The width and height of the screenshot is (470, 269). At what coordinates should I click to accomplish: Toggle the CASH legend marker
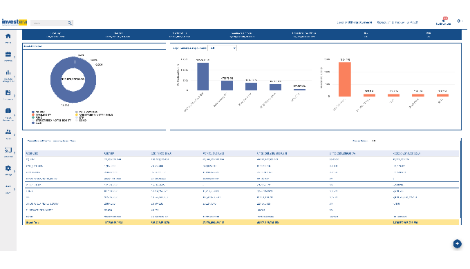(x=33, y=123)
